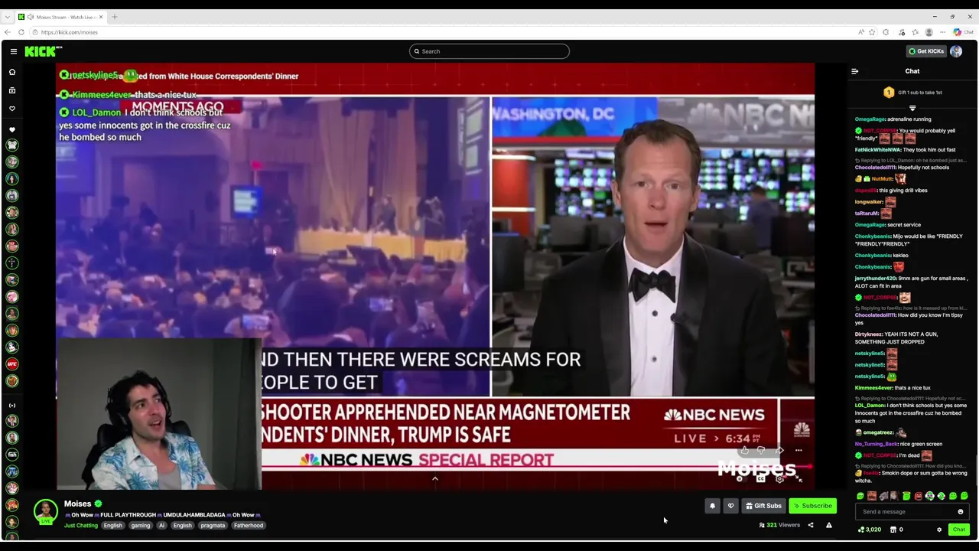Open a new browser tab

click(x=115, y=17)
